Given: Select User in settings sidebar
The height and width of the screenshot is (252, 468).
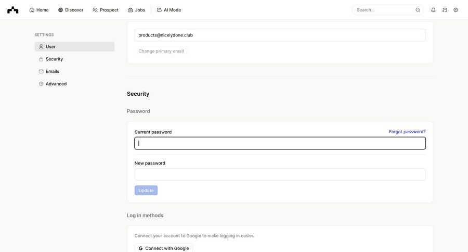Looking at the screenshot, I should pos(74,47).
